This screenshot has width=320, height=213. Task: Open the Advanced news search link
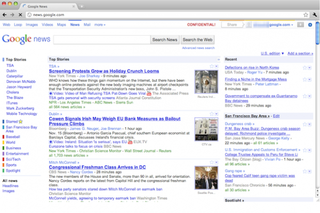point(198,48)
